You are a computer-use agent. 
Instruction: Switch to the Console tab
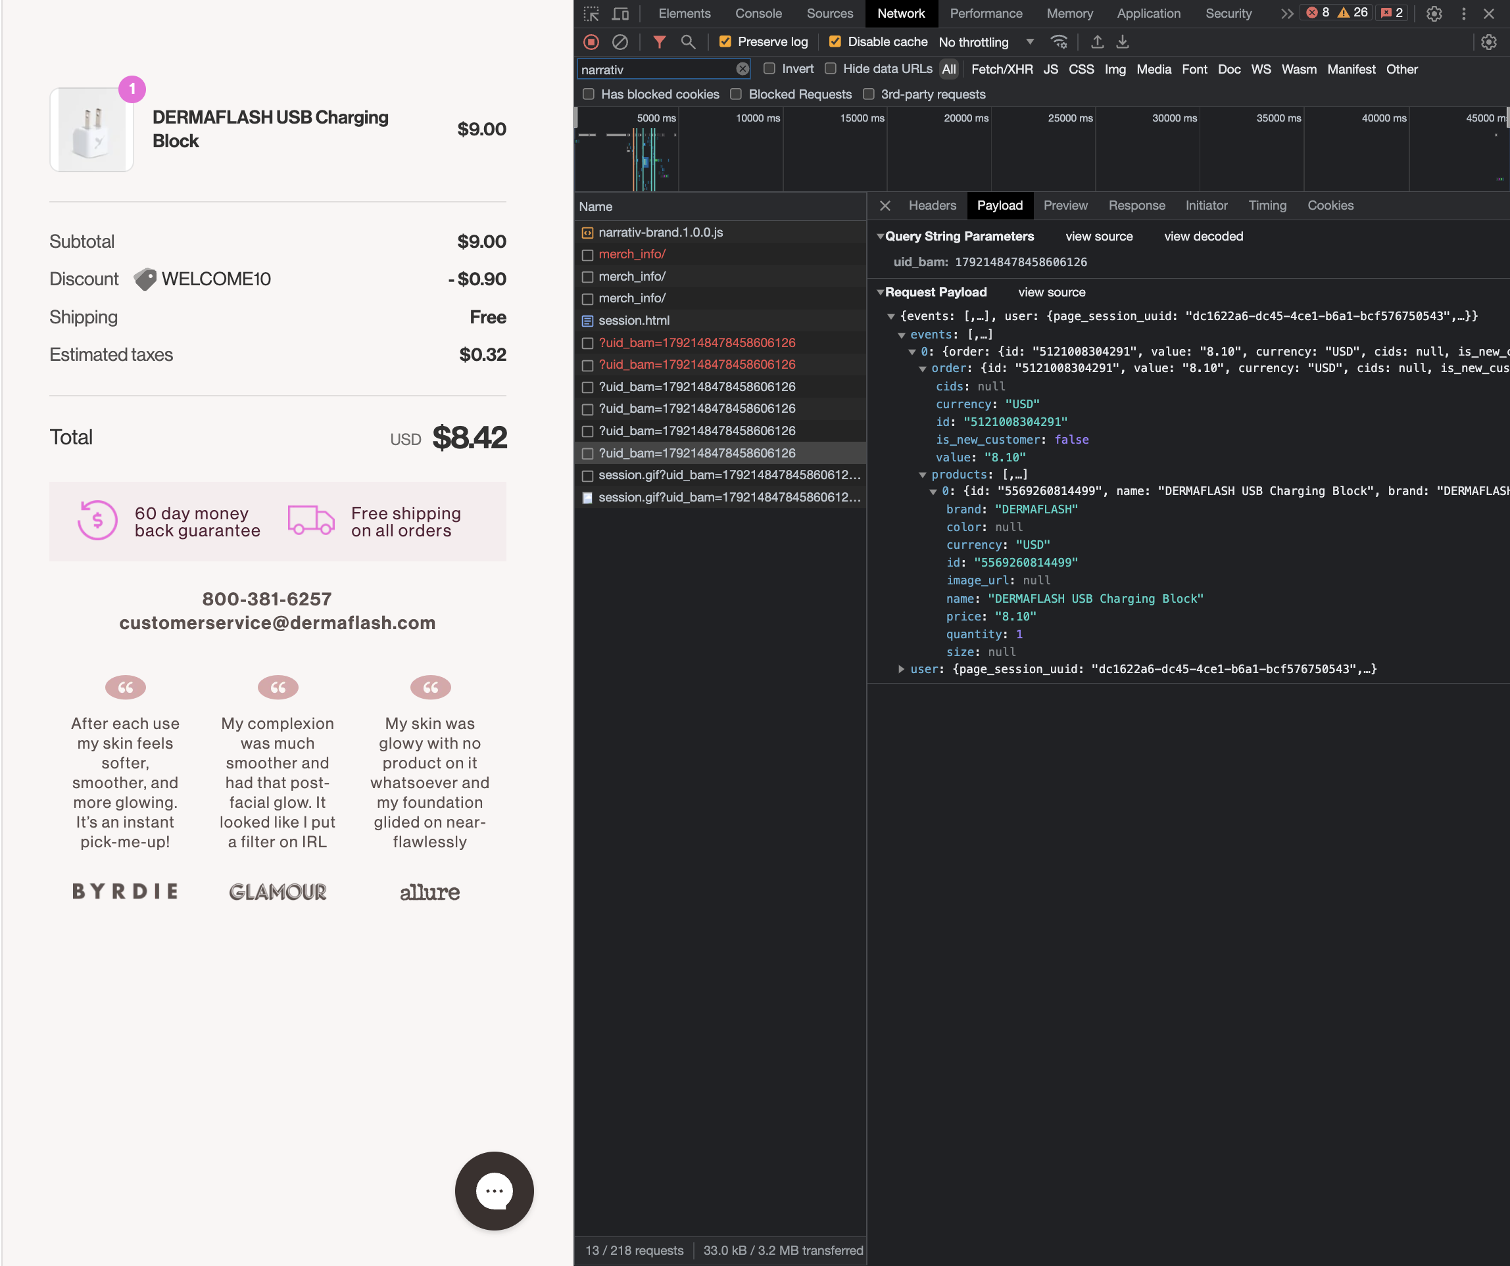(758, 14)
